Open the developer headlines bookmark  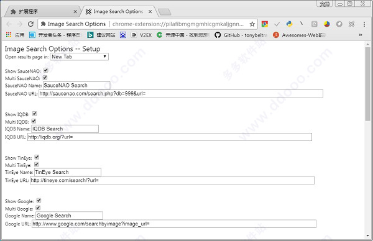55,35
